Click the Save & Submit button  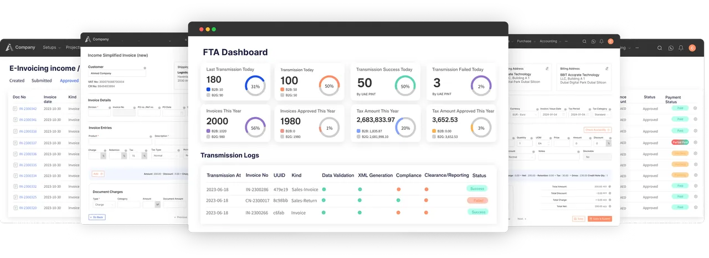tap(600, 219)
